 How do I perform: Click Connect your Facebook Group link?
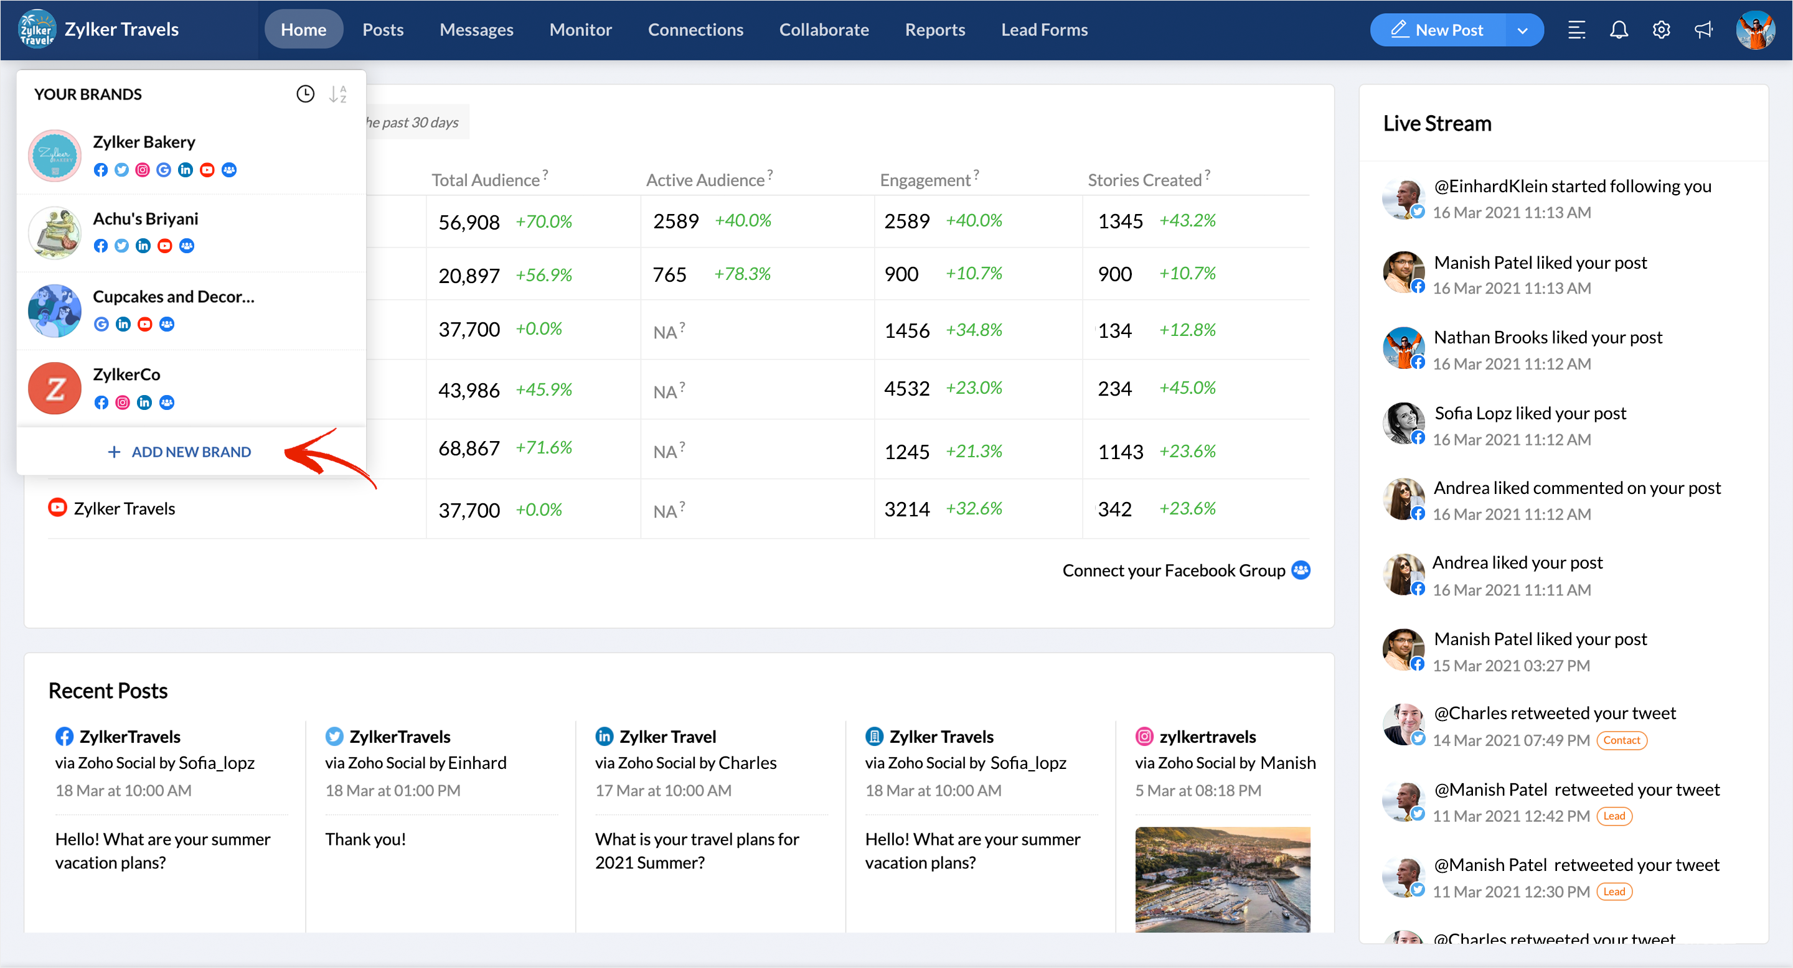(1173, 570)
